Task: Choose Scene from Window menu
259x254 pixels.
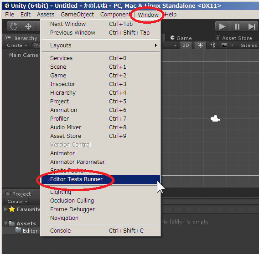Action: click(101, 67)
